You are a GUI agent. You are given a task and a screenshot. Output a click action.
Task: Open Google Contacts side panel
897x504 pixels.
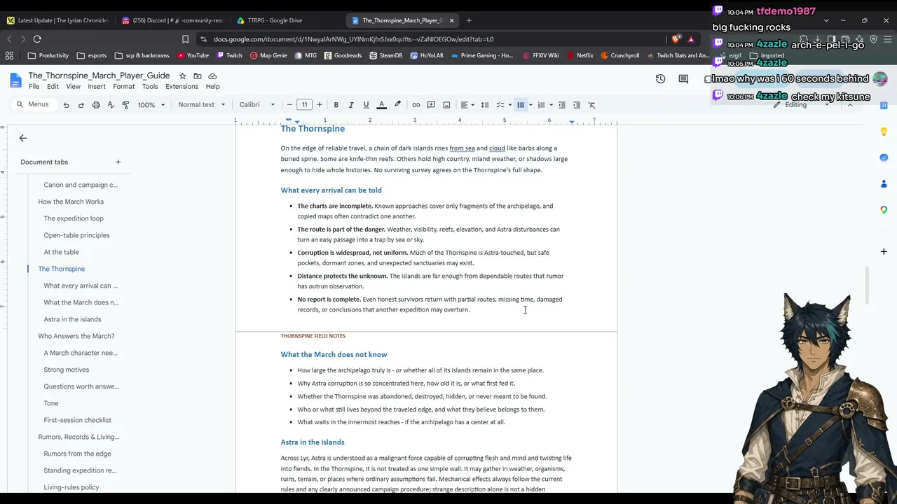[x=884, y=183]
